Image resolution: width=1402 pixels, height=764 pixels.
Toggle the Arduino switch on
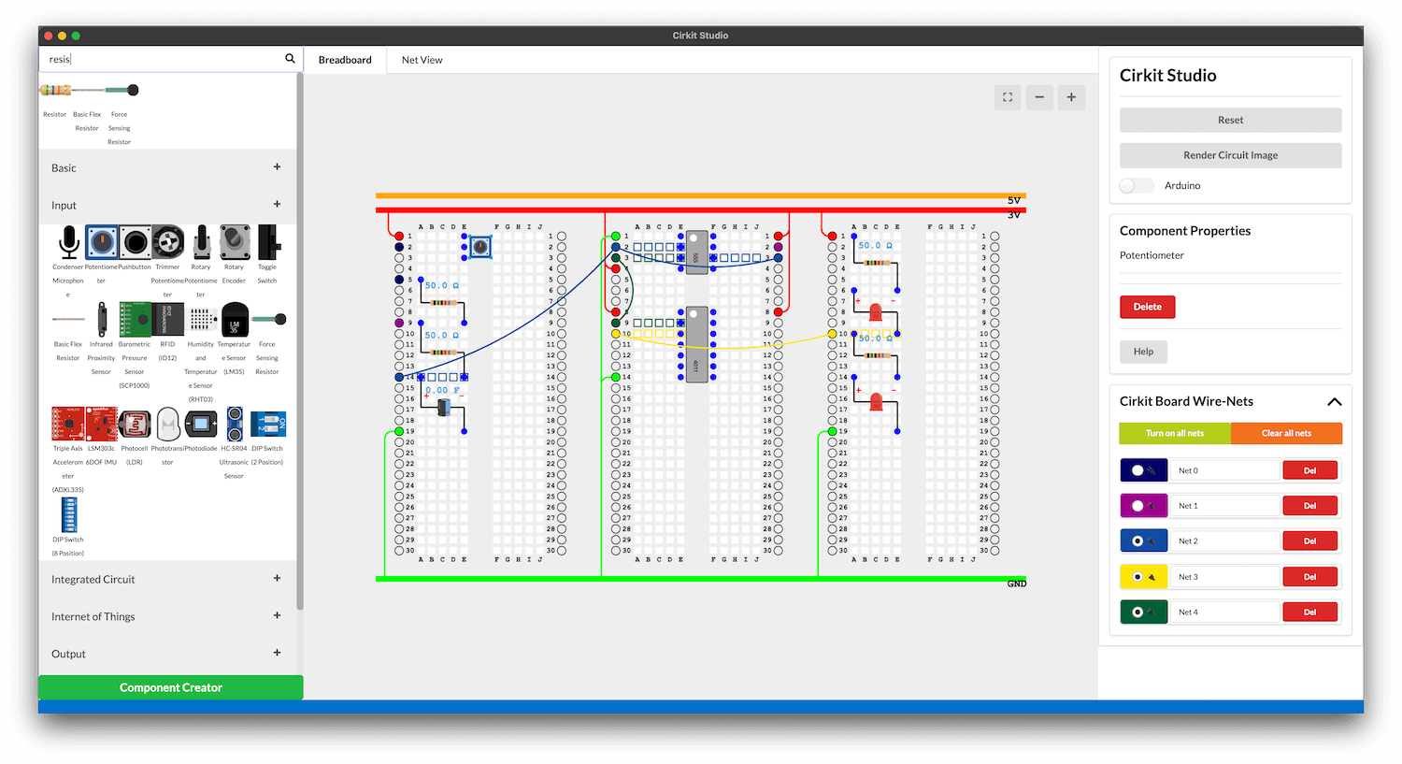pyautogui.click(x=1137, y=185)
